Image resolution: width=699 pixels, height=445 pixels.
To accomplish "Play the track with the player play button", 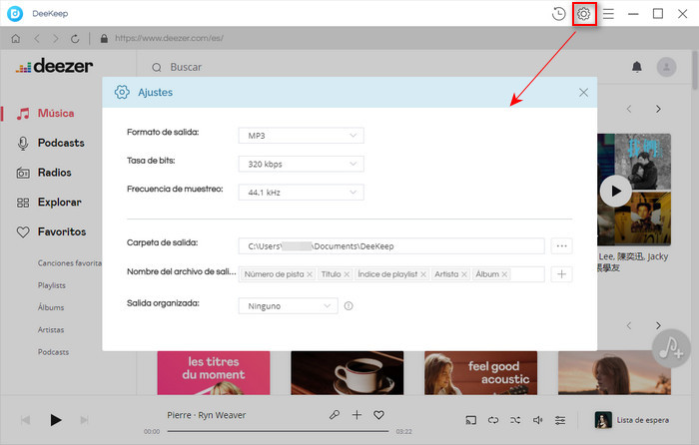I will pyautogui.click(x=55, y=420).
